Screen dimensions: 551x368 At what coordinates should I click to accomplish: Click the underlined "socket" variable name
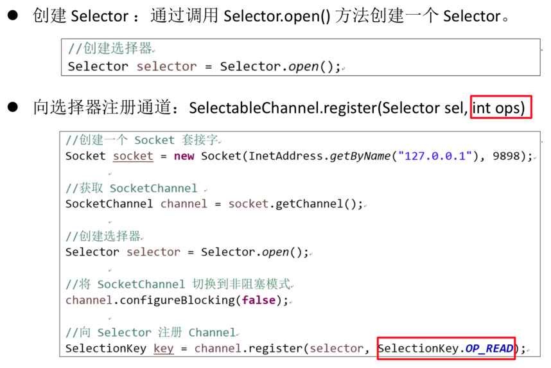[x=133, y=156]
